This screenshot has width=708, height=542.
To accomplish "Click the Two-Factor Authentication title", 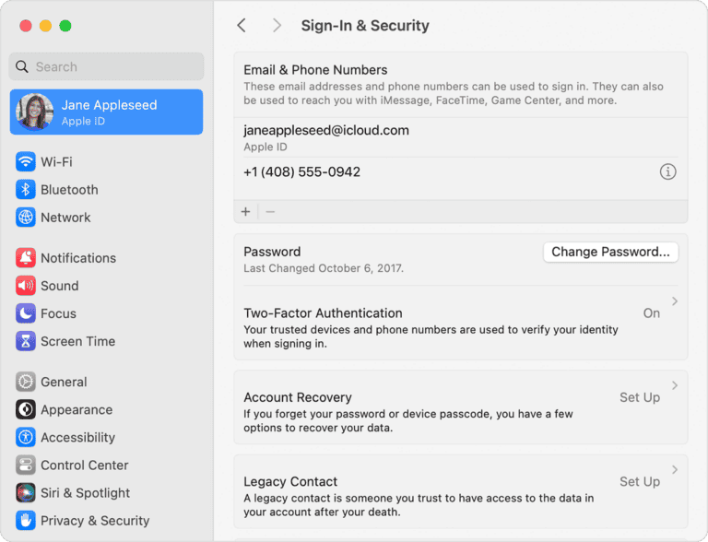I will 323,313.
